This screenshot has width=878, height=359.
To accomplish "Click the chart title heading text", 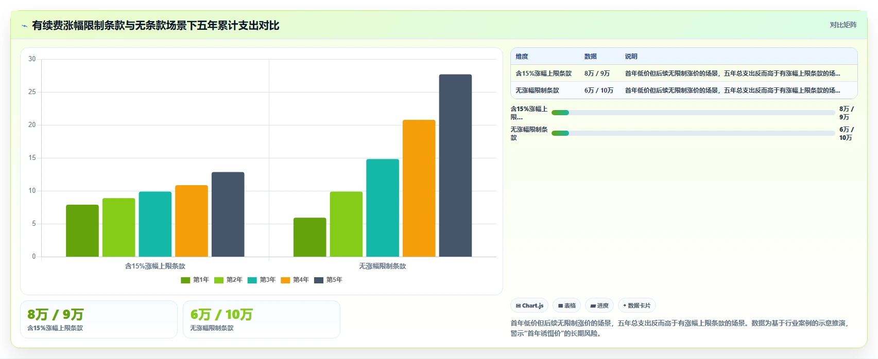I will [156, 26].
